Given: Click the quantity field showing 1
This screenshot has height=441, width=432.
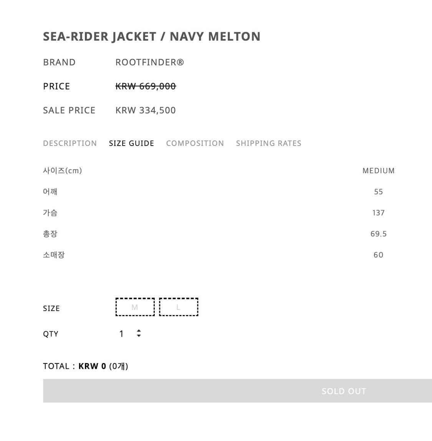Looking at the screenshot, I should tap(122, 334).
